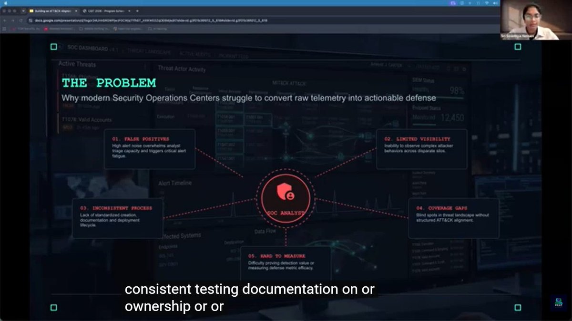Click the SOC Analyst shield icon

pyautogui.click(x=286, y=192)
